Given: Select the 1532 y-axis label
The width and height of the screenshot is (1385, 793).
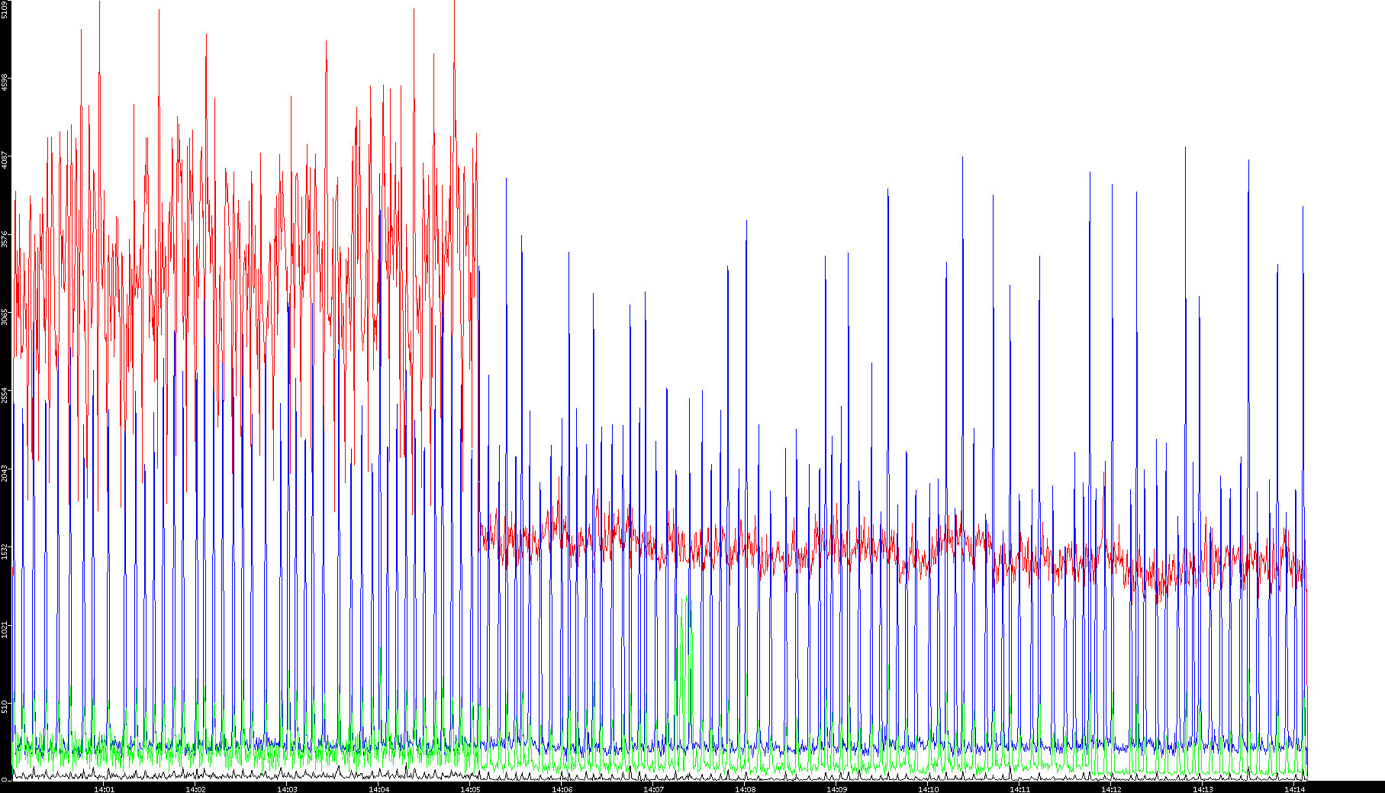Looking at the screenshot, I should [x=5, y=550].
